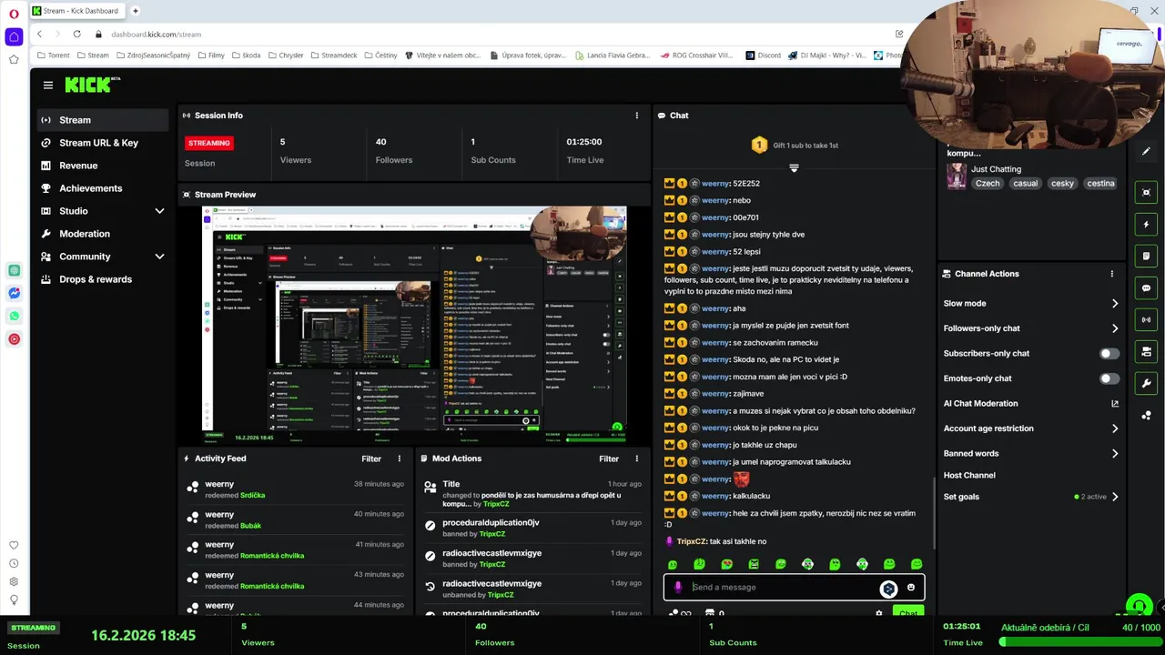
Task: Open Messenger in Opera sidebar
Action: click(x=14, y=293)
